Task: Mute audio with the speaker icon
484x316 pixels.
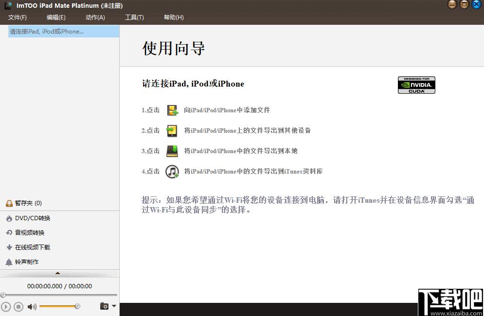Action: (x=32, y=306)
